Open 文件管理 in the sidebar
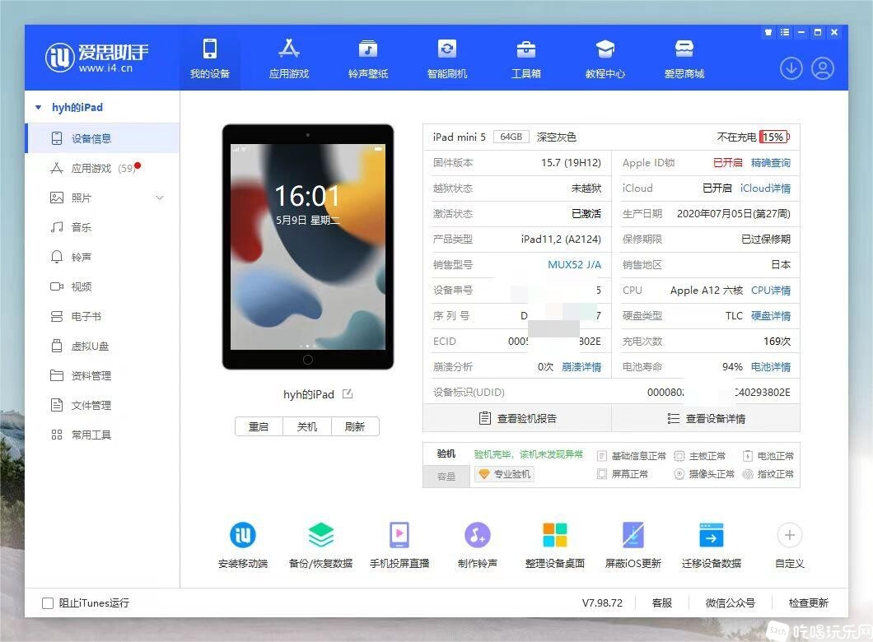This screenshot has width=873, height=642. (102, 405)
